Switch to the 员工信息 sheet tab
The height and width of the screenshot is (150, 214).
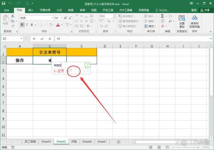(x=30, y=142)
